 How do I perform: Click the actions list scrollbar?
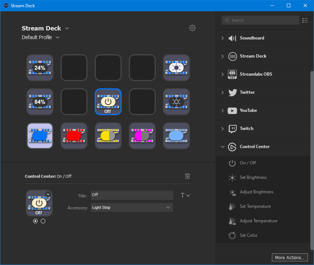(312, 160)
